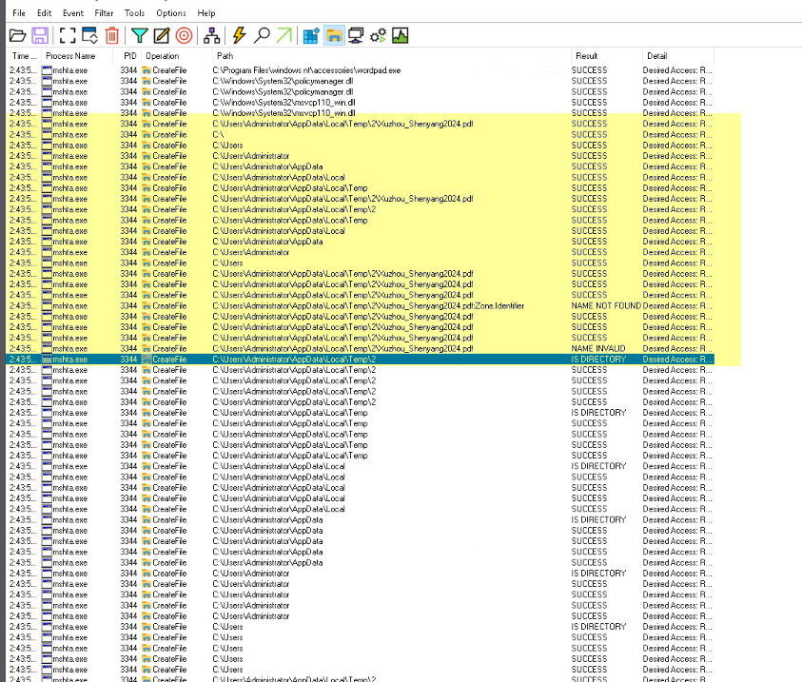Open the Highlight dialog pencil icon

point(160,35)
